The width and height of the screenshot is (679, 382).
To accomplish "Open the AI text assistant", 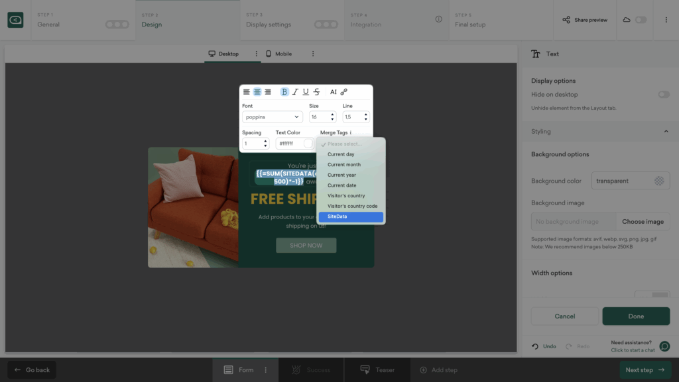I will pos(334,92).
